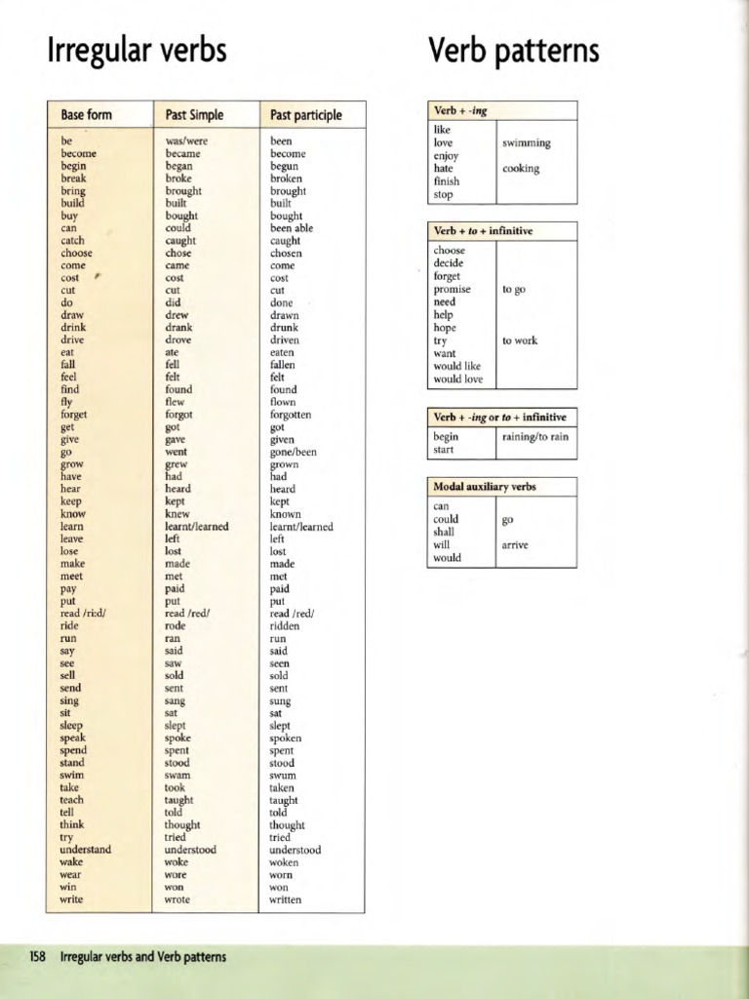Click the word "taken"

[x=282, y=787]
